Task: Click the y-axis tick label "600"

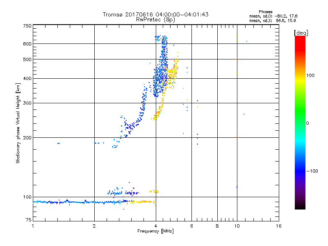Action: tap(27, 44)
